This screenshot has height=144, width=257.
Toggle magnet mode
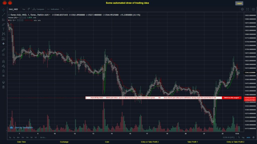click(4, 61)
